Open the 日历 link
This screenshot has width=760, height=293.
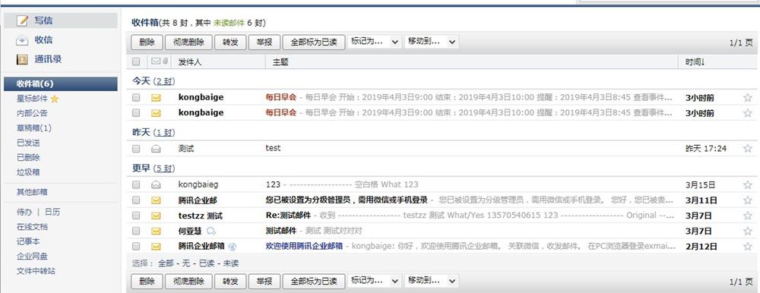(53, 212)
